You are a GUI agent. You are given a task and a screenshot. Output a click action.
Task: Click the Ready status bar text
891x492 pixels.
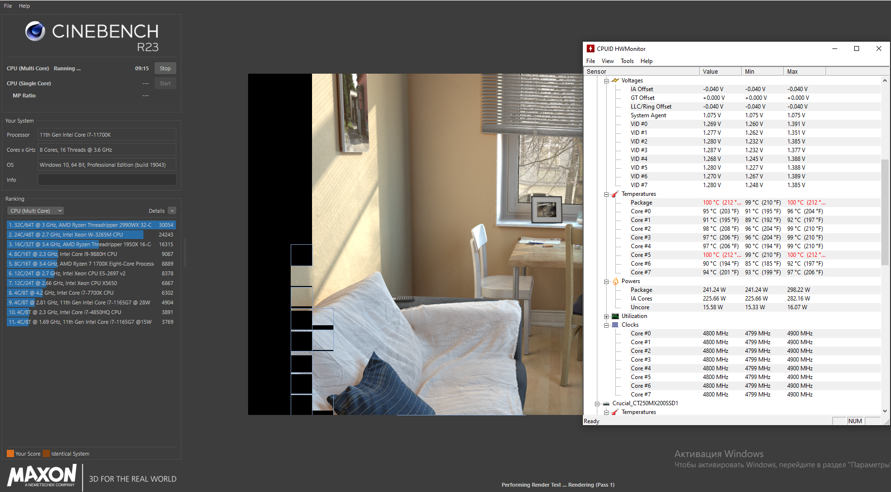point(592,421)
